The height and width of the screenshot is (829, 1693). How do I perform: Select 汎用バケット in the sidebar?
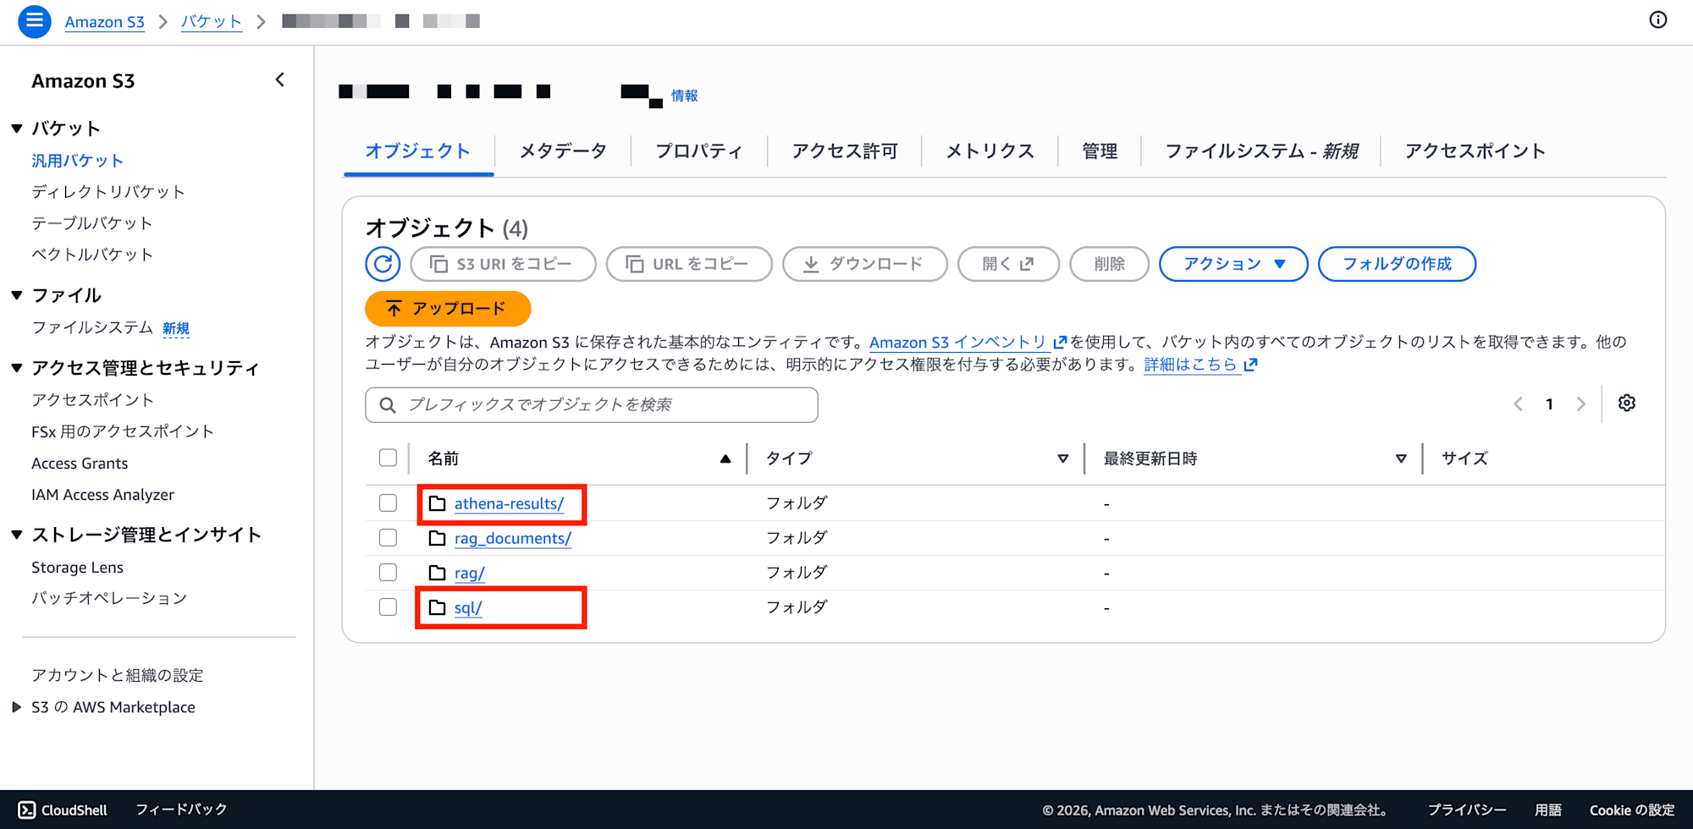78,161
